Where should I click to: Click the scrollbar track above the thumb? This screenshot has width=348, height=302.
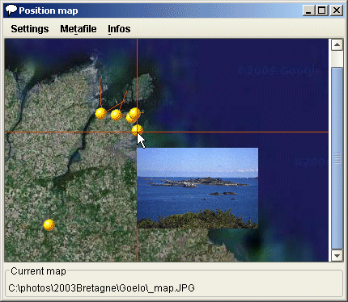[337, 59]
